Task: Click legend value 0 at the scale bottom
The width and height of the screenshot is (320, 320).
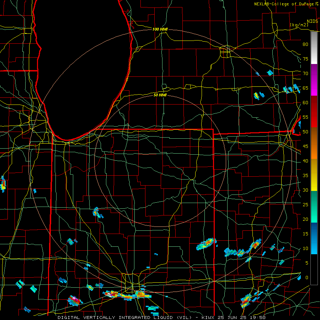Action: [307, 278]
